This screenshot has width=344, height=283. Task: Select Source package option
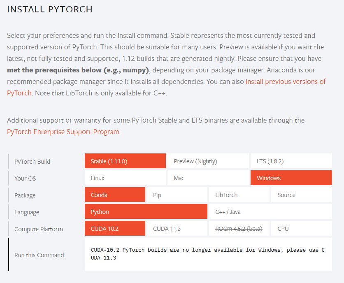(301, 195)
